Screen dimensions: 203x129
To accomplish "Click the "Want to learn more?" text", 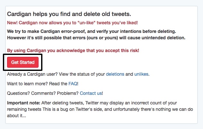I will pos(25,84).
